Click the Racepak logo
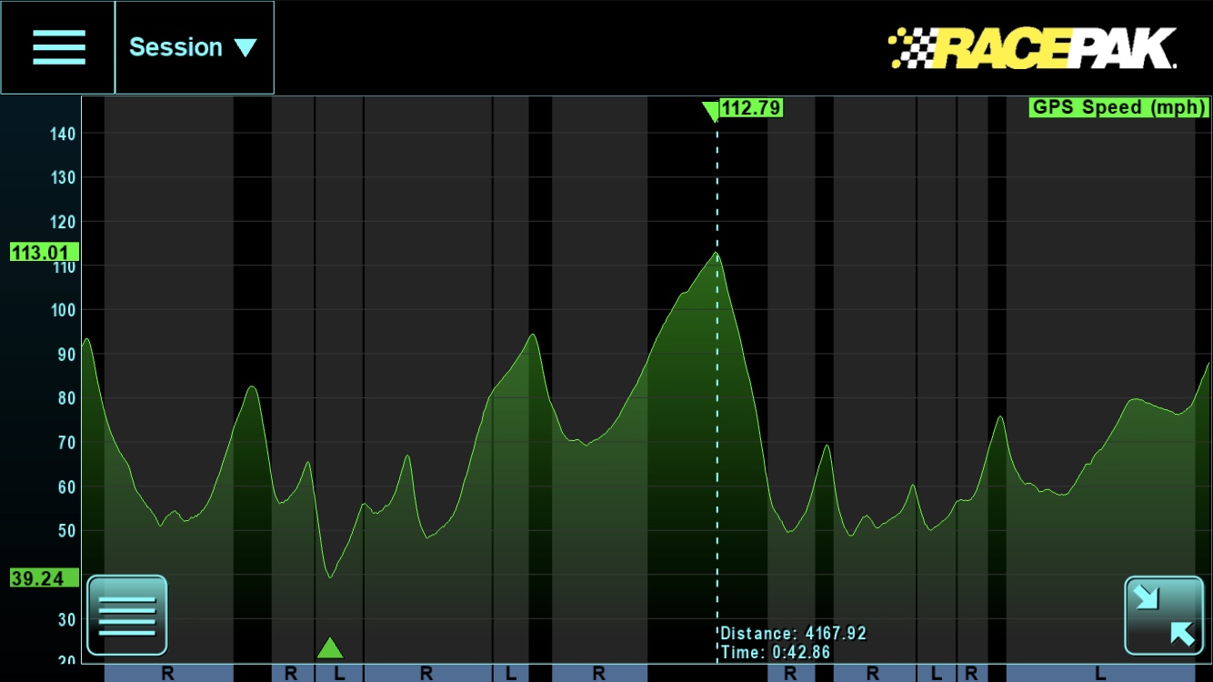 [x=1032, y=48]
